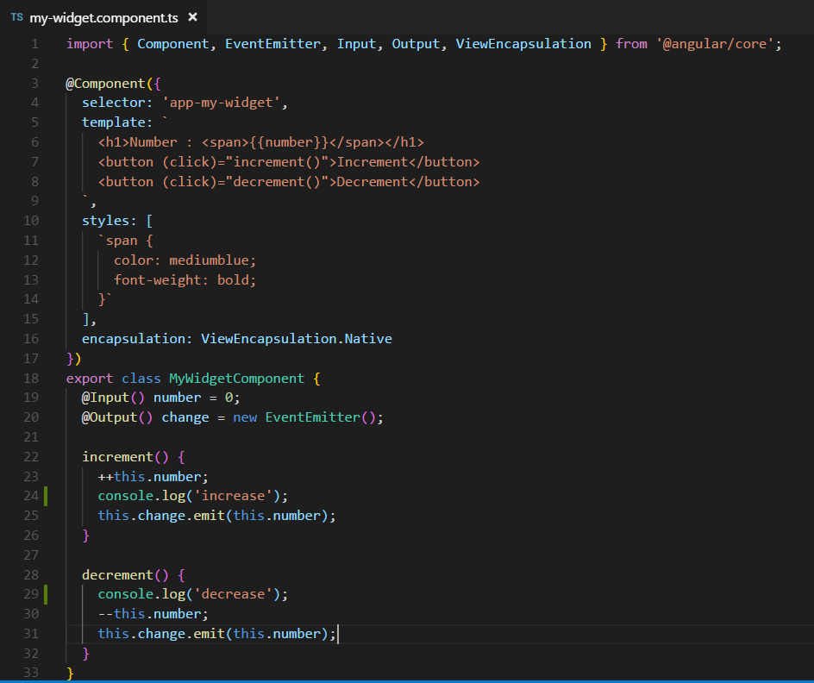Viewport: 814px width, 683px height.
Task: Click the @Component decorator on line 3
Action: [x=103, y=83]
